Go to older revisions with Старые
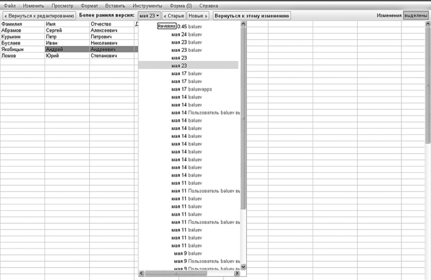 (173, 15)
